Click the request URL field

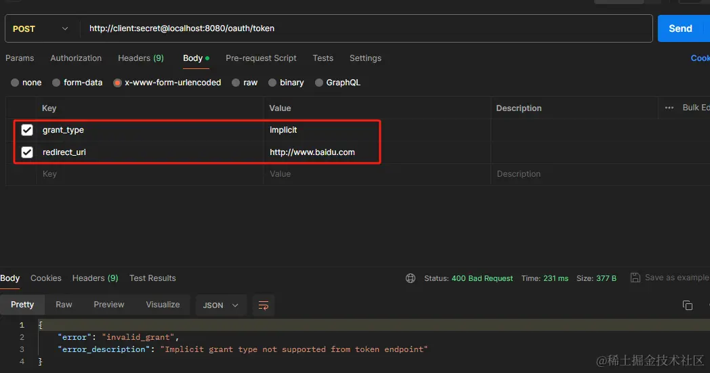click(x=366, y=28)
